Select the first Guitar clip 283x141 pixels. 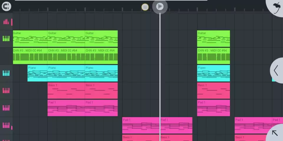[30, 38]
